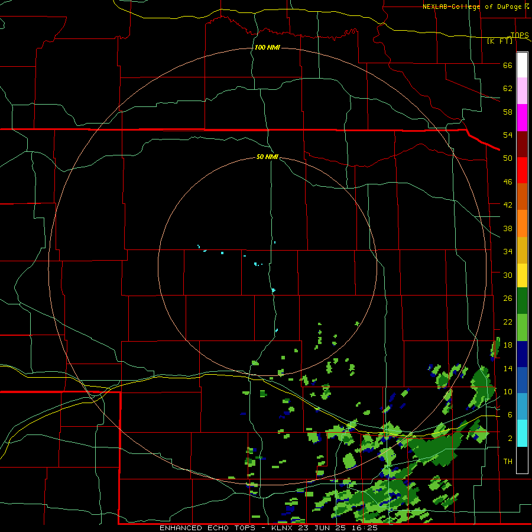This screenshot has width=532, height=532.
Task: Click the magenta 58 kft legend swatch
Action: (522, 118)
